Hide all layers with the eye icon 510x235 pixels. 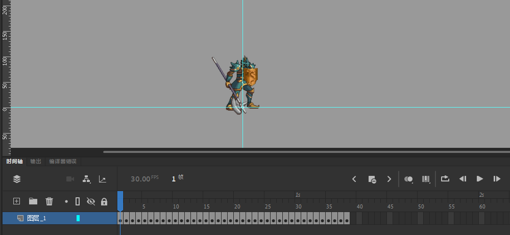click(91, 201)
